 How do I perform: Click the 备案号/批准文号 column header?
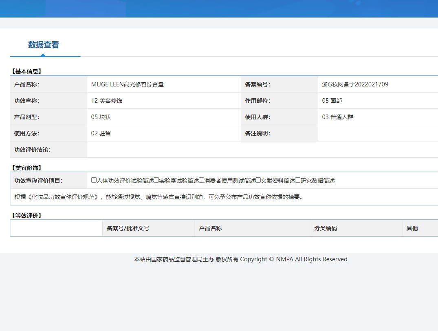click(128, 228)
